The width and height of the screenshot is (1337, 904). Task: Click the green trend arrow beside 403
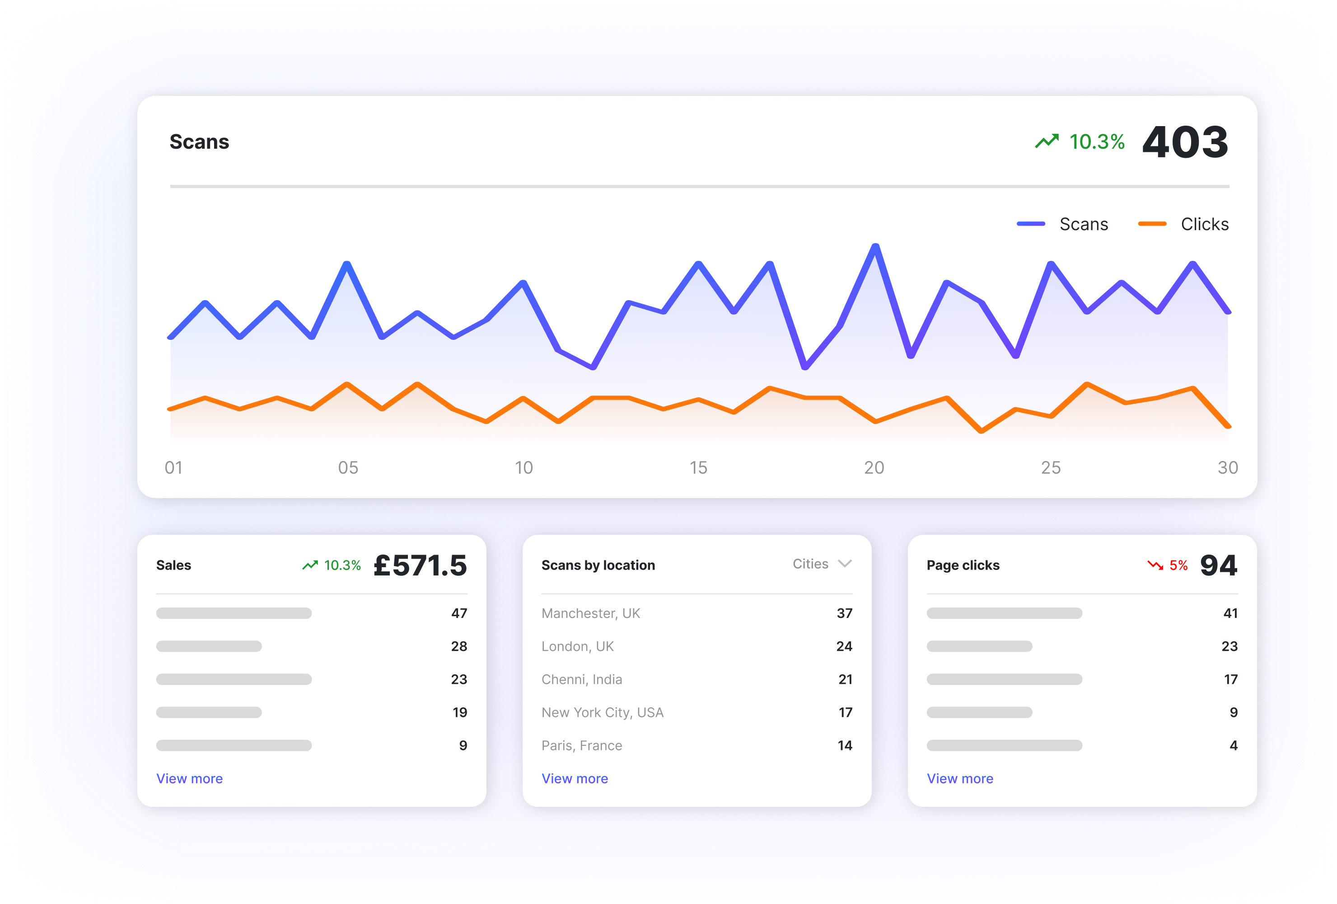coord(1047,141)
